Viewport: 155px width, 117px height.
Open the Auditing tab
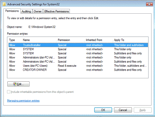[26, 11]
